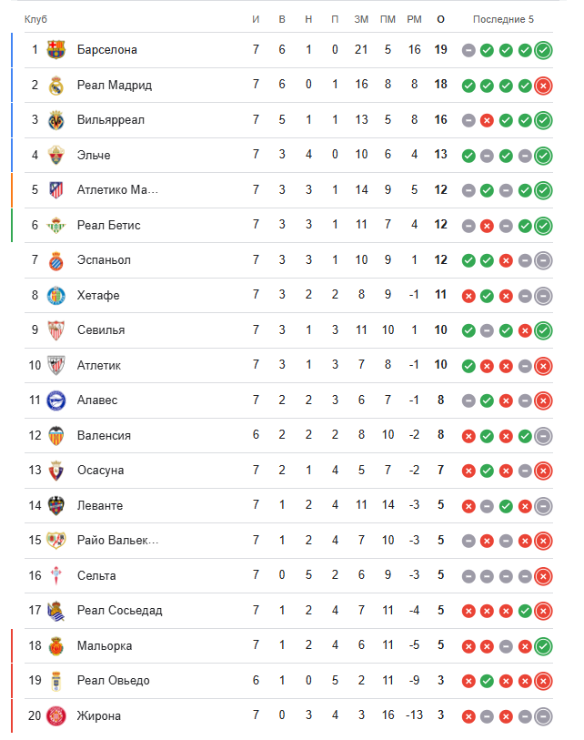Click Real Madrid's most recent loss icon
The height and width of the screenshot is (740, 584).
point(544,86)
